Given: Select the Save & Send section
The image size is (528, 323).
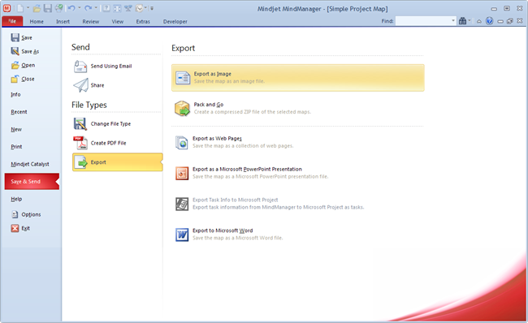Looking at the screenshot, I should point(32,181).
